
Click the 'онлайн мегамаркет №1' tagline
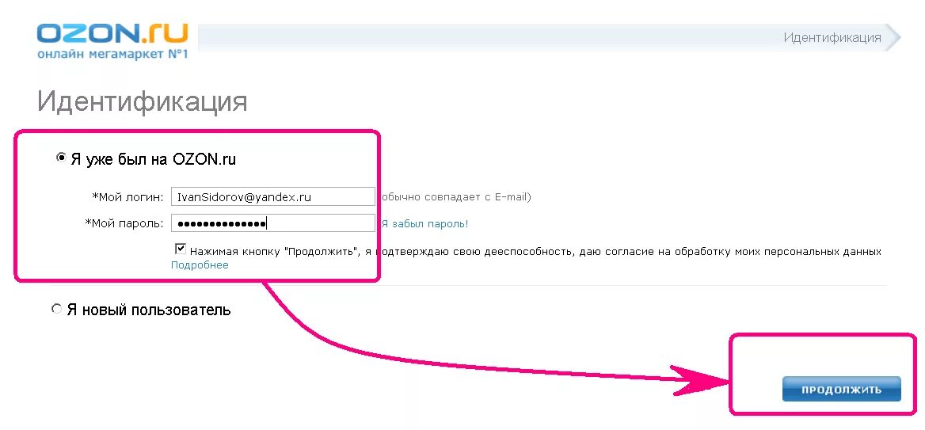[x=112, y=55]
